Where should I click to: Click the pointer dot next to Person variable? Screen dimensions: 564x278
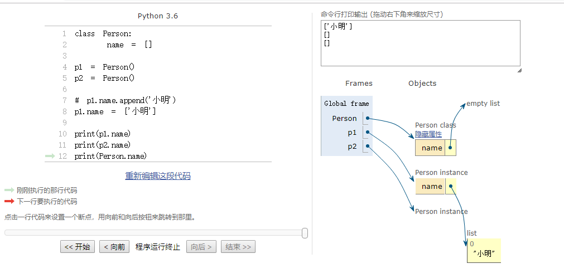pos(367,119)
